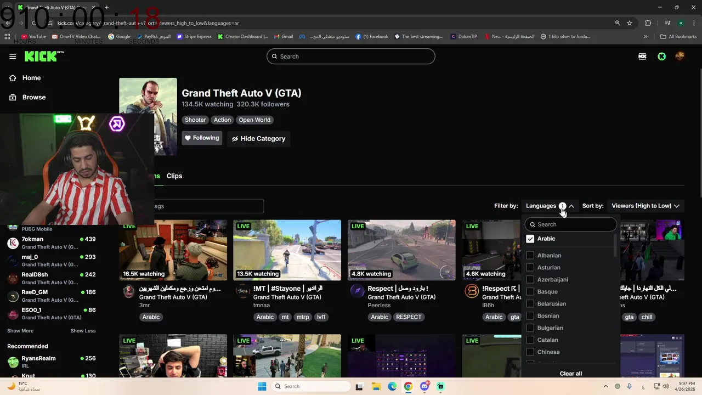This screenshot has width=702, height=395.
Task: Open Microsoft Edge from taskbar
Action: pyautogui.click(x=392, y=386)
